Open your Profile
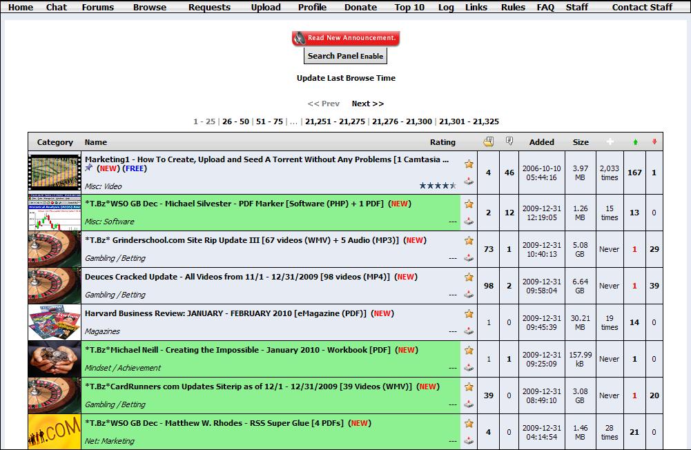 pos(312,7)
